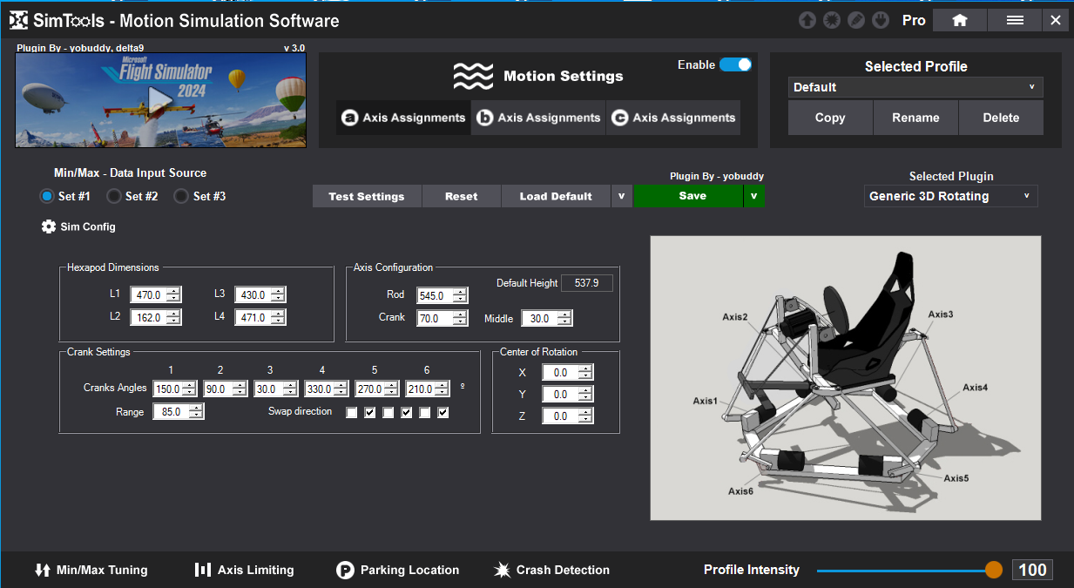The height and width of the screenshot is (588, 1074).
Task: Open Sim Config via gear icon
Action: (49, 226)
